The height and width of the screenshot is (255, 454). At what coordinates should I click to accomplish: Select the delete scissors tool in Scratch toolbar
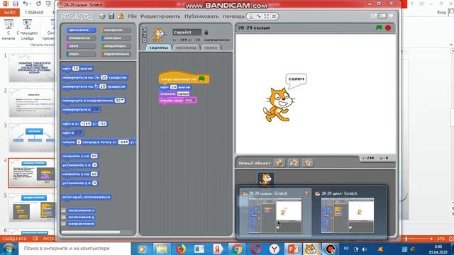(259, 16)
